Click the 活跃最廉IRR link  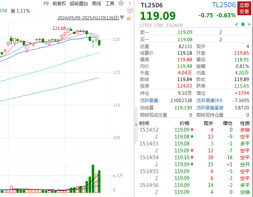(210, 101)
